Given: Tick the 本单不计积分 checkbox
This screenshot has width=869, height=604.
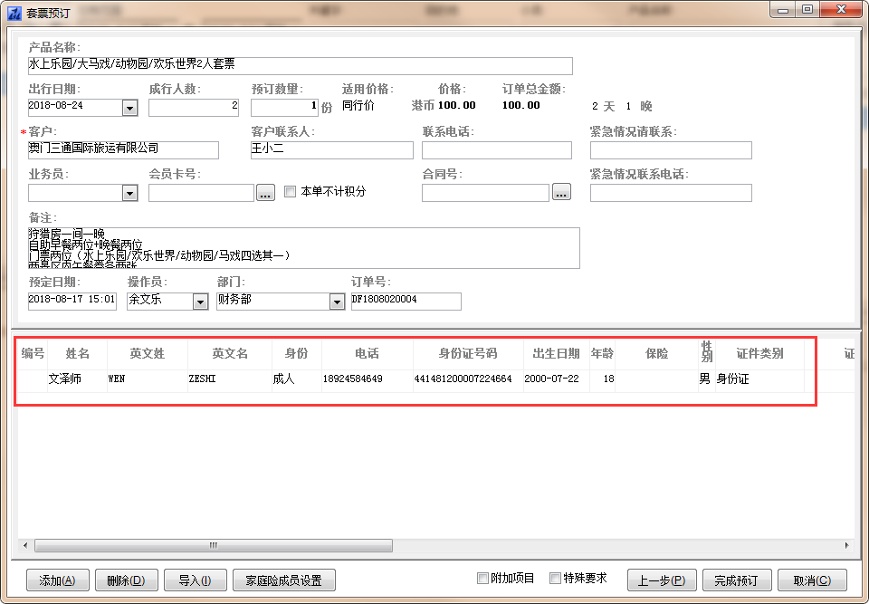Looking at the screenshot, I should point(290,192).
